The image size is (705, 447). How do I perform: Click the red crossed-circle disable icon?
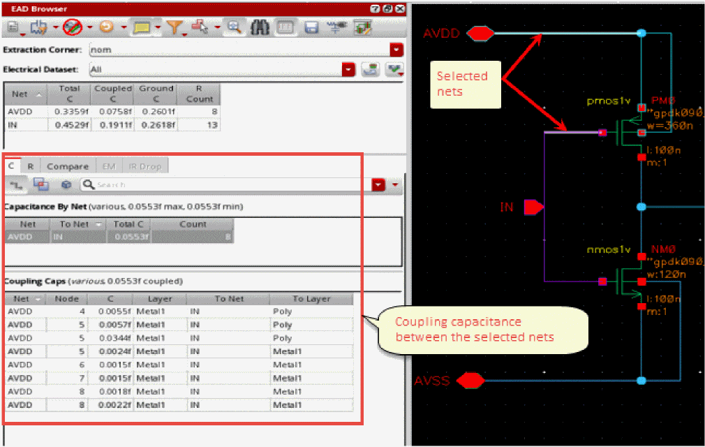pos(73,27)
